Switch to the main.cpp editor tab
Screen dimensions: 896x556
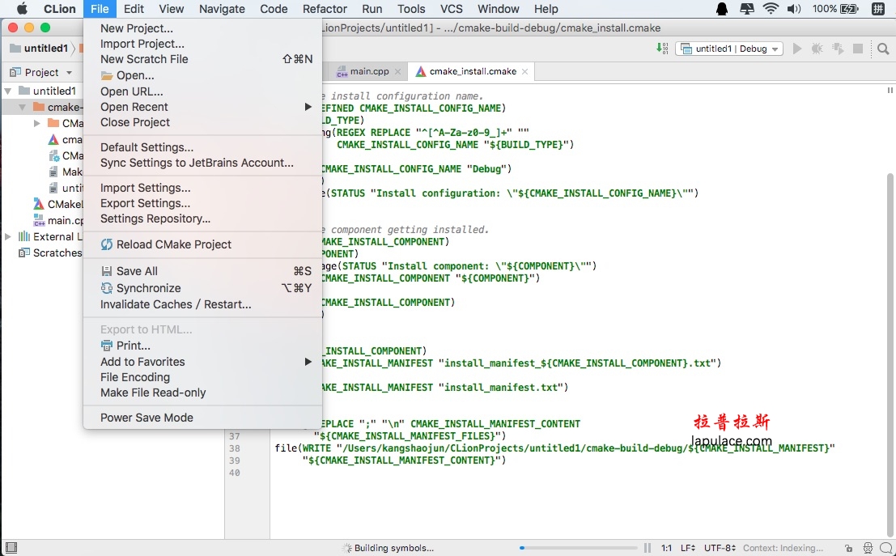pos(369,71)
